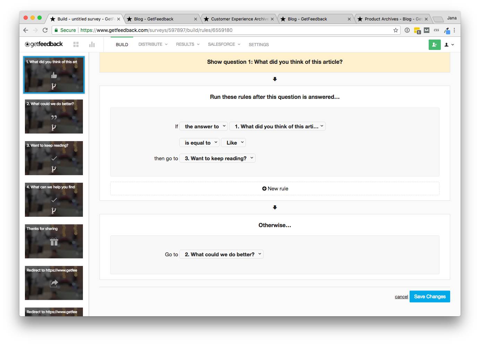The width and height of the screenshot is (480, 344).
Task: Click the branch logic icon on question 4 thumbnail
Action: tap(54, 211)
